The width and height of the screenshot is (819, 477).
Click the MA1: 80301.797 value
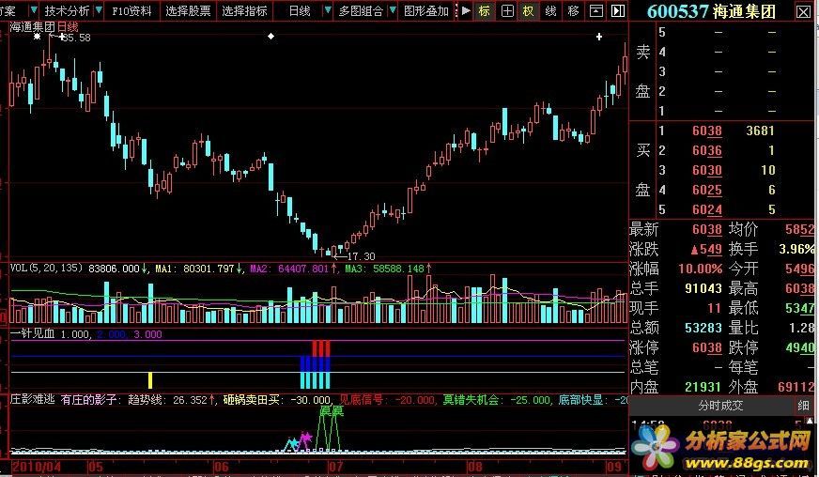194,269
